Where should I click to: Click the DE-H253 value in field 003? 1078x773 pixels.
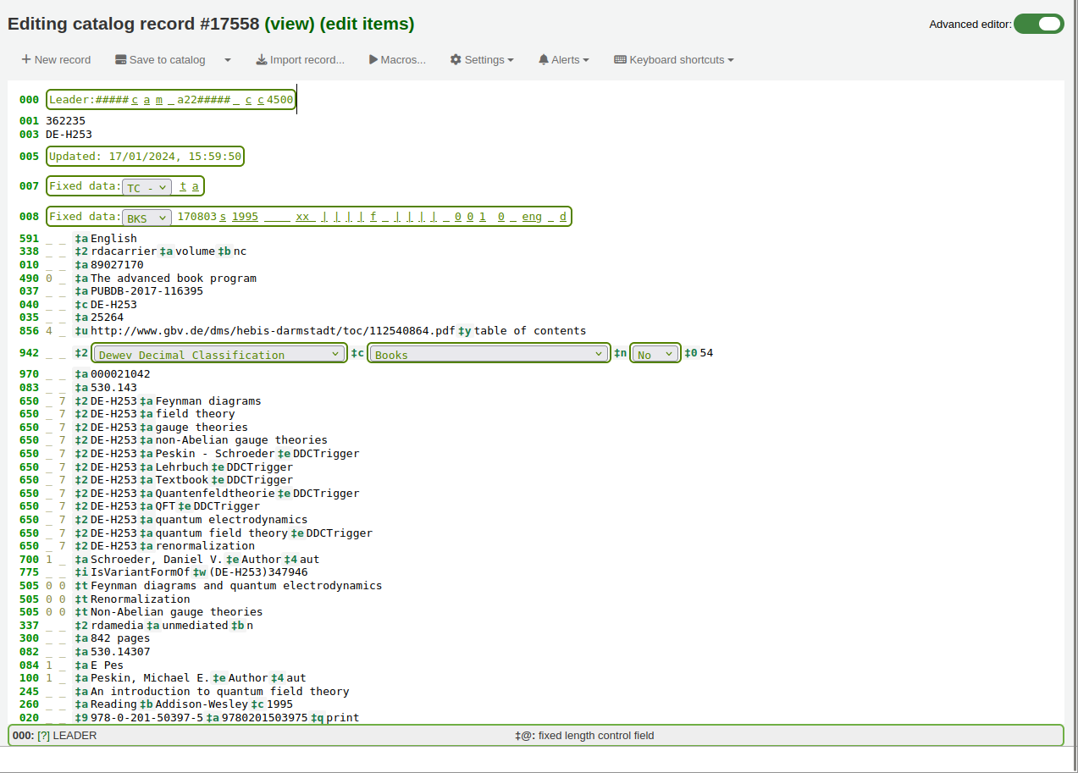(69, 135)
